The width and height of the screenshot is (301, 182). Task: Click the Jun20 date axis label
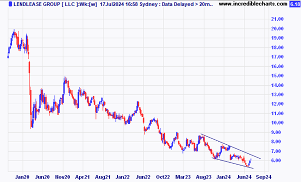click(x=42, y=177)
